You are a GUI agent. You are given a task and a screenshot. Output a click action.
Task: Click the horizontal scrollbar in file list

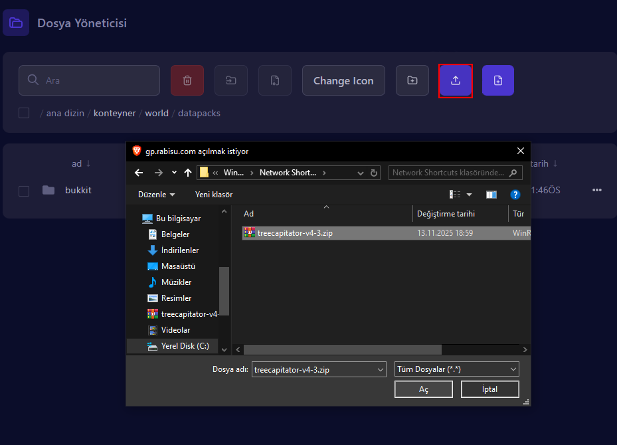(343, 349)
